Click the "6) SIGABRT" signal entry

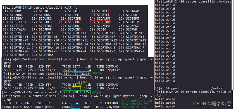coord(13,15)
